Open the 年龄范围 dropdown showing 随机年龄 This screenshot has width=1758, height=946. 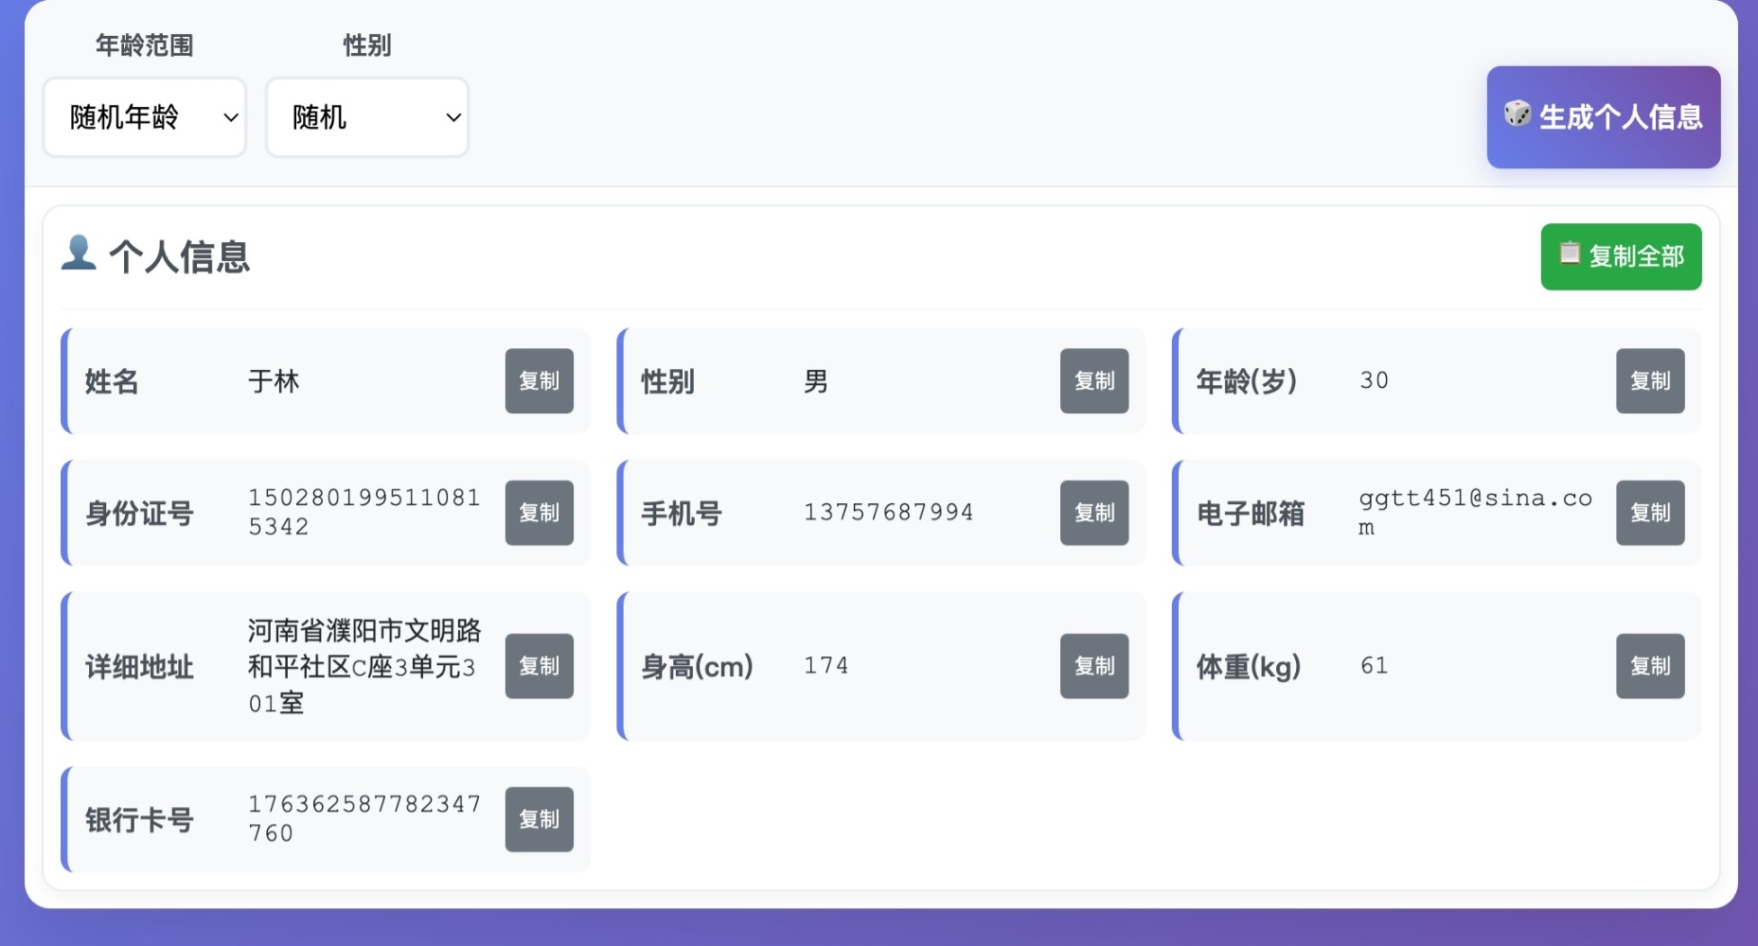[x=145, y=117]
